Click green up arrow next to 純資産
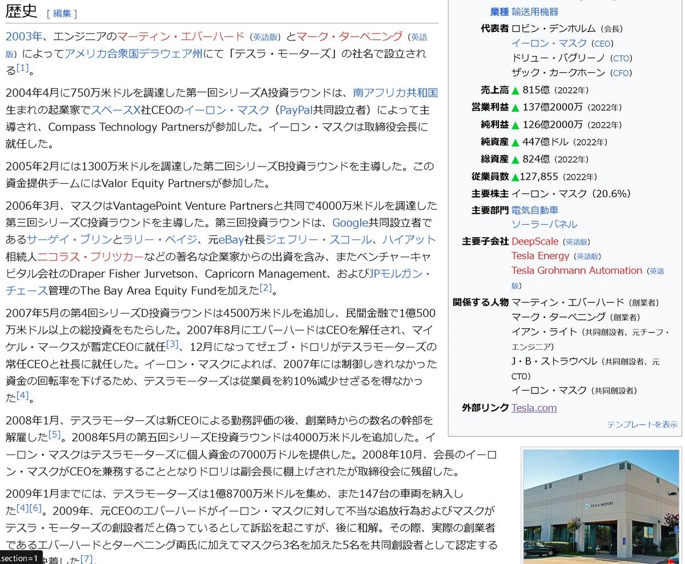The image size is (685, 564). click(x=515, y=142)
